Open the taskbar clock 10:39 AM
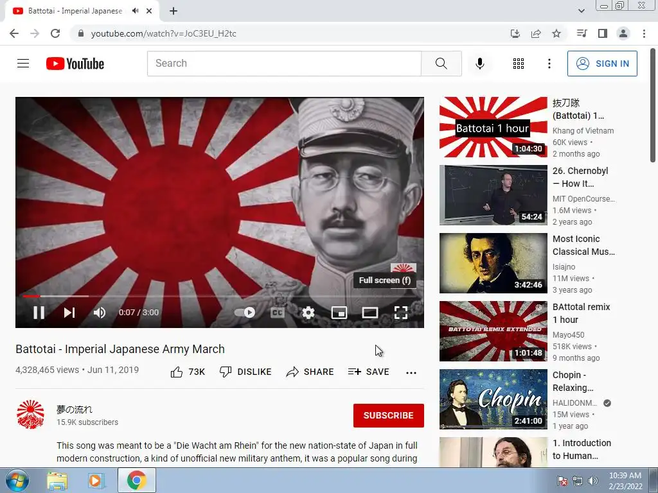Viewport: 658px width, 493px height. tap(625, 476)
